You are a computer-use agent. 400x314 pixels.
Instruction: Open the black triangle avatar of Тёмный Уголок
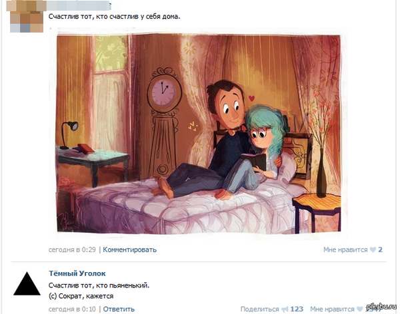(27, 283)
